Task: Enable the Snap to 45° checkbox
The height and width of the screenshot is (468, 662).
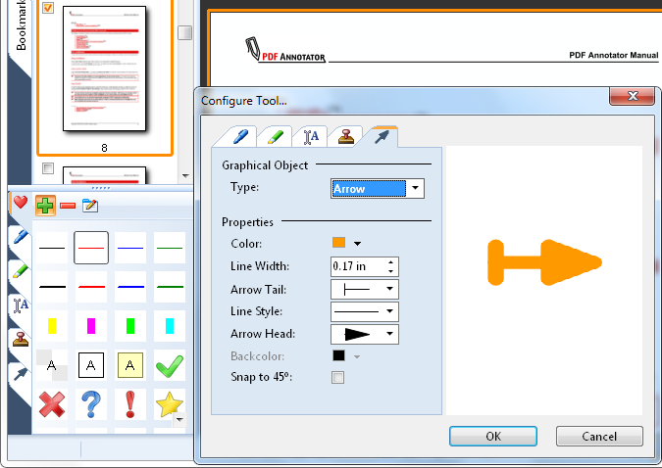Action: [338, 378]
